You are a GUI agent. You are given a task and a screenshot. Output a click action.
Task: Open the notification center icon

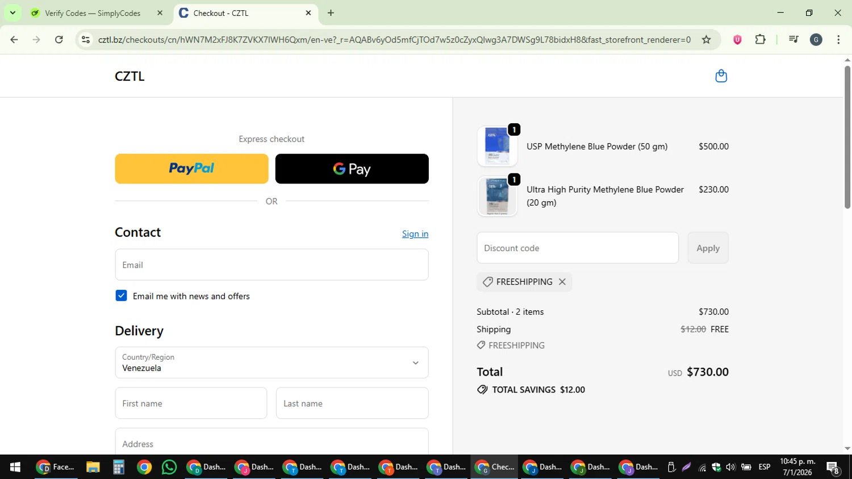pos(833,468)
